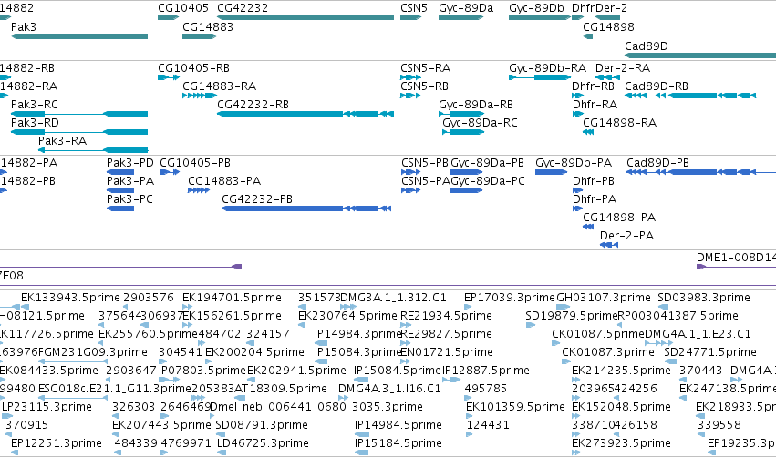Click protein Pak3-PA
This screenshot has width=776, height=457.
click(x=120, y=190)
